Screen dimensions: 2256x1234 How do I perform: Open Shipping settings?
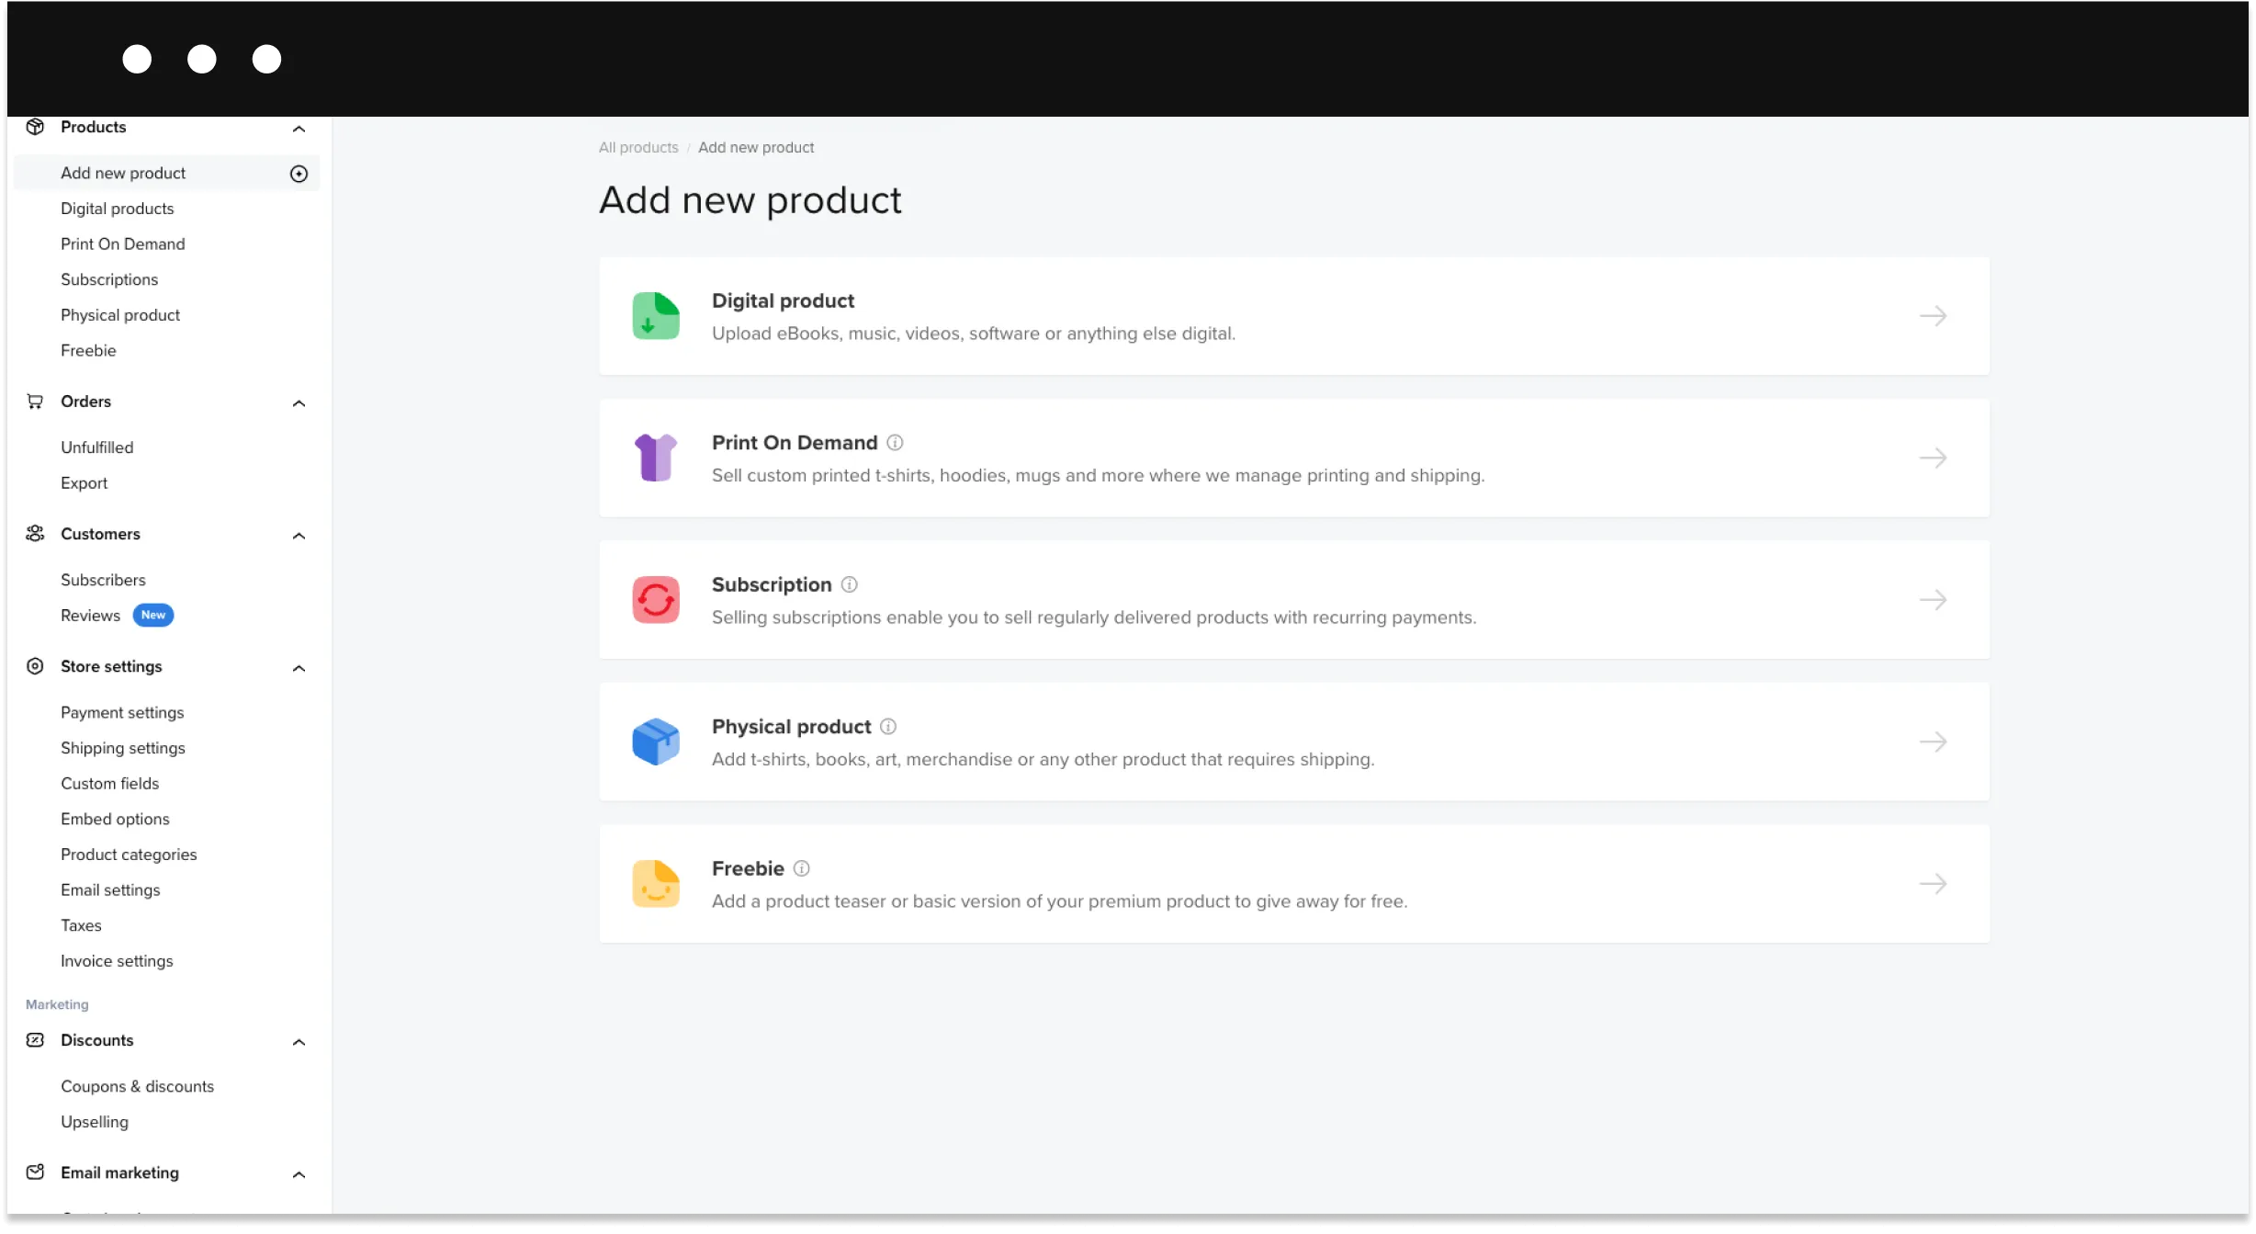click(122, 748)
